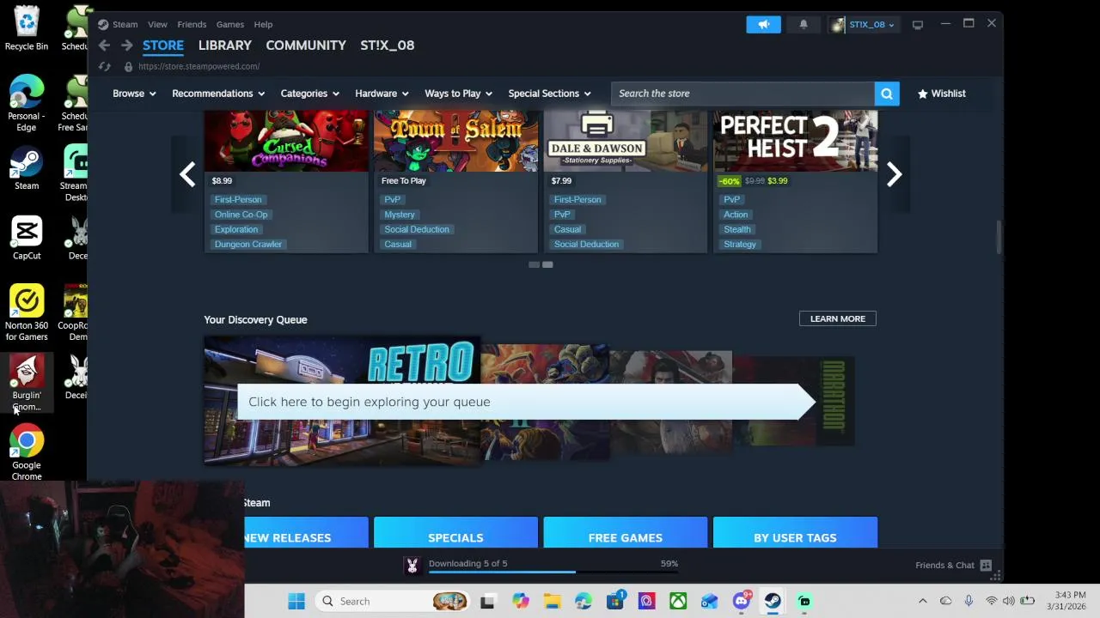Switch to the COMMUNITY tab
This screenshot has width=1100, height=618.
(x=306, y=45)
